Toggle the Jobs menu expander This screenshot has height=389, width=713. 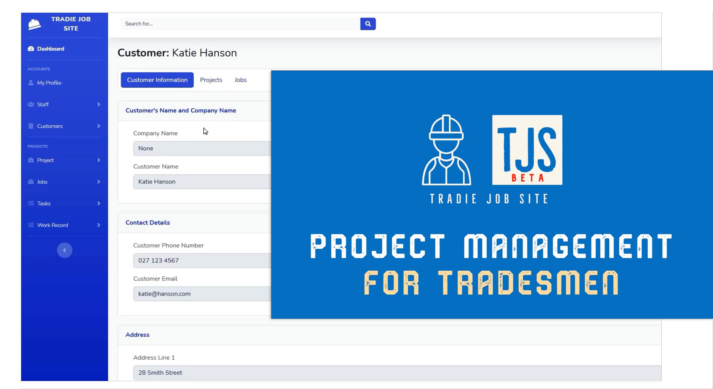coord(99,181)
